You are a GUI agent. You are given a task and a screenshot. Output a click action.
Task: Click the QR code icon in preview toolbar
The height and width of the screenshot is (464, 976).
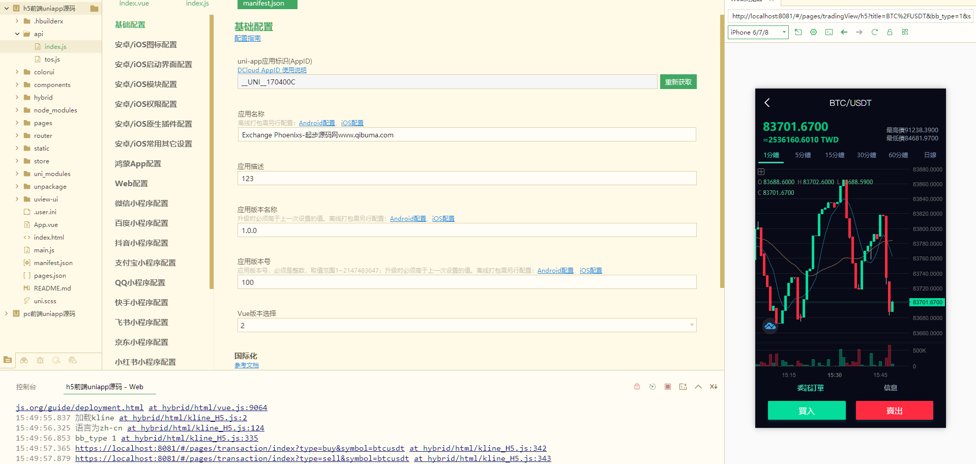point(905,32)
